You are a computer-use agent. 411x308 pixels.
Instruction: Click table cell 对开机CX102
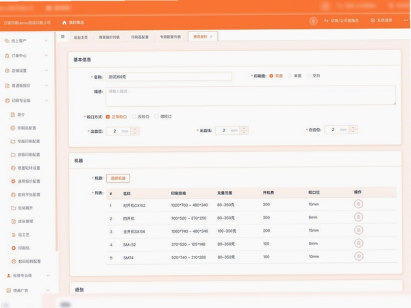pos(134,205)
